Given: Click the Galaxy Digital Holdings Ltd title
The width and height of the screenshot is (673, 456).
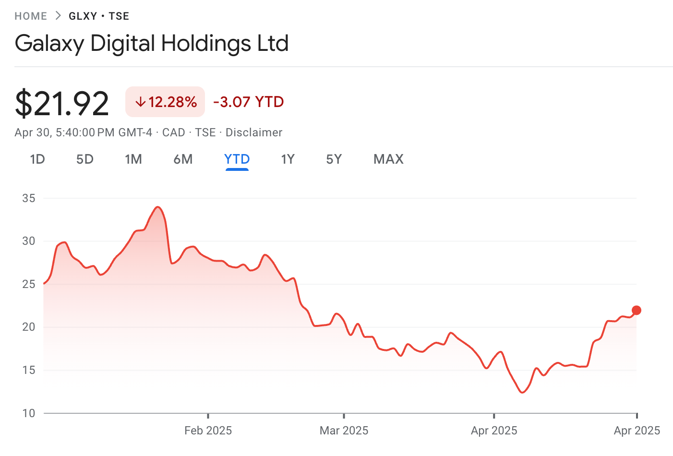Looking at the screenshot, I should (x=152, y=43).
